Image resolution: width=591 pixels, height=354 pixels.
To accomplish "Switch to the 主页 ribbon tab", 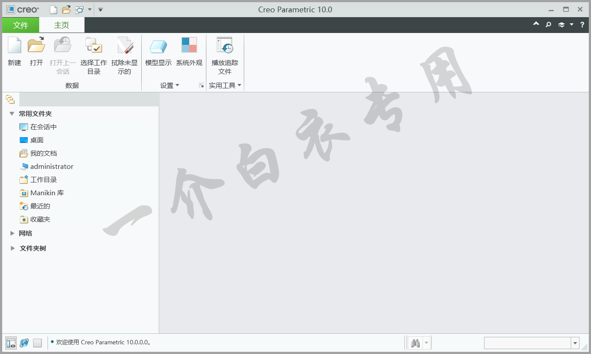I will tap(62, 25).
